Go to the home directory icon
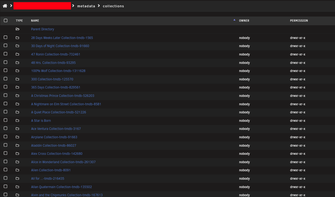 coord(5,6)
